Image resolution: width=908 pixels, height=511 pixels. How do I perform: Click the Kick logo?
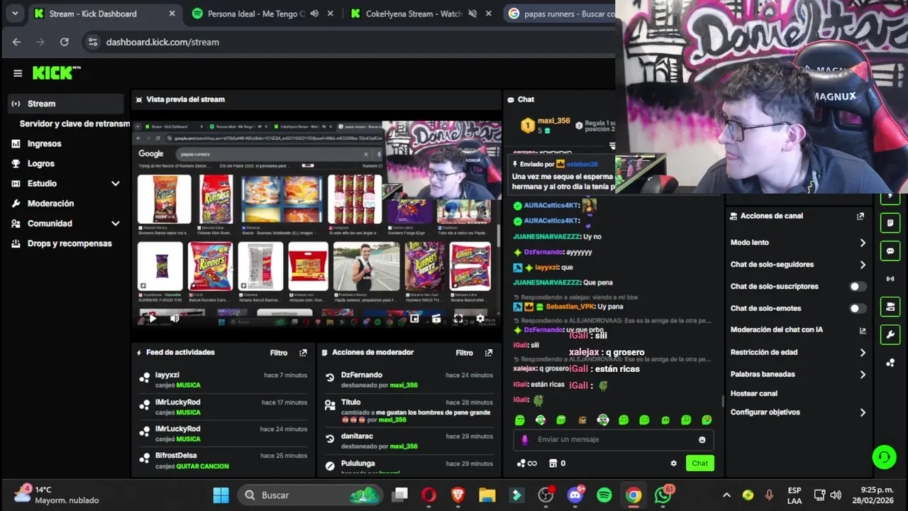point(56,72)
